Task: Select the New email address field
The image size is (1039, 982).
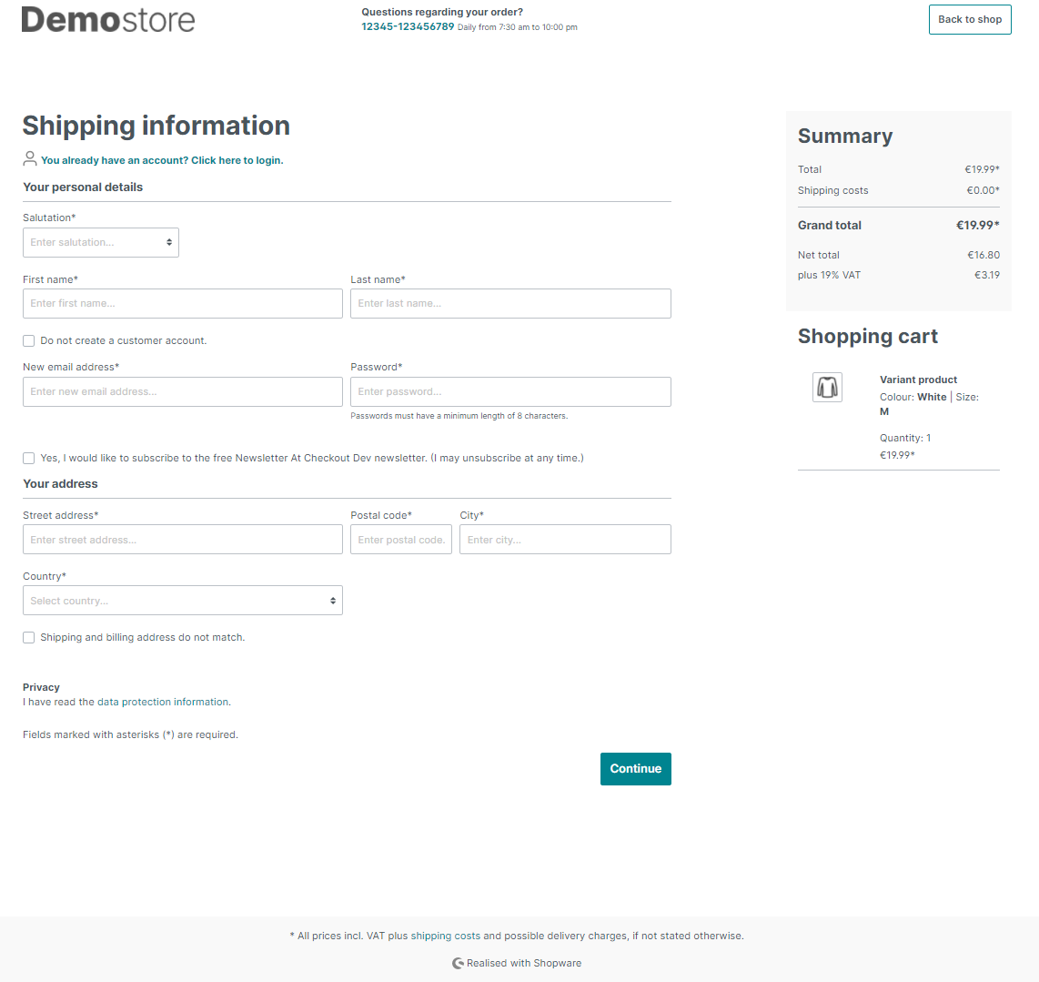Action: [x=183, y=392]
